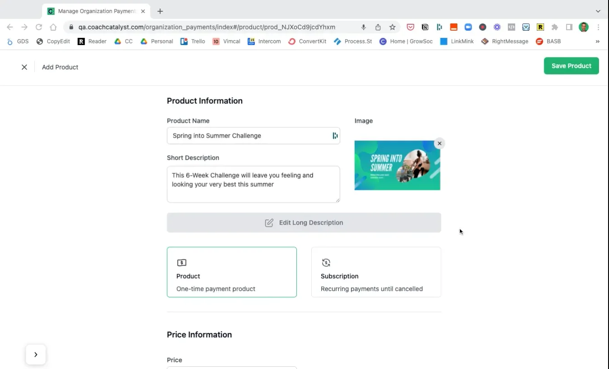Click the Short Description text area
The height and width of the screenshot is (369, 609).
[x=253, y=184]
